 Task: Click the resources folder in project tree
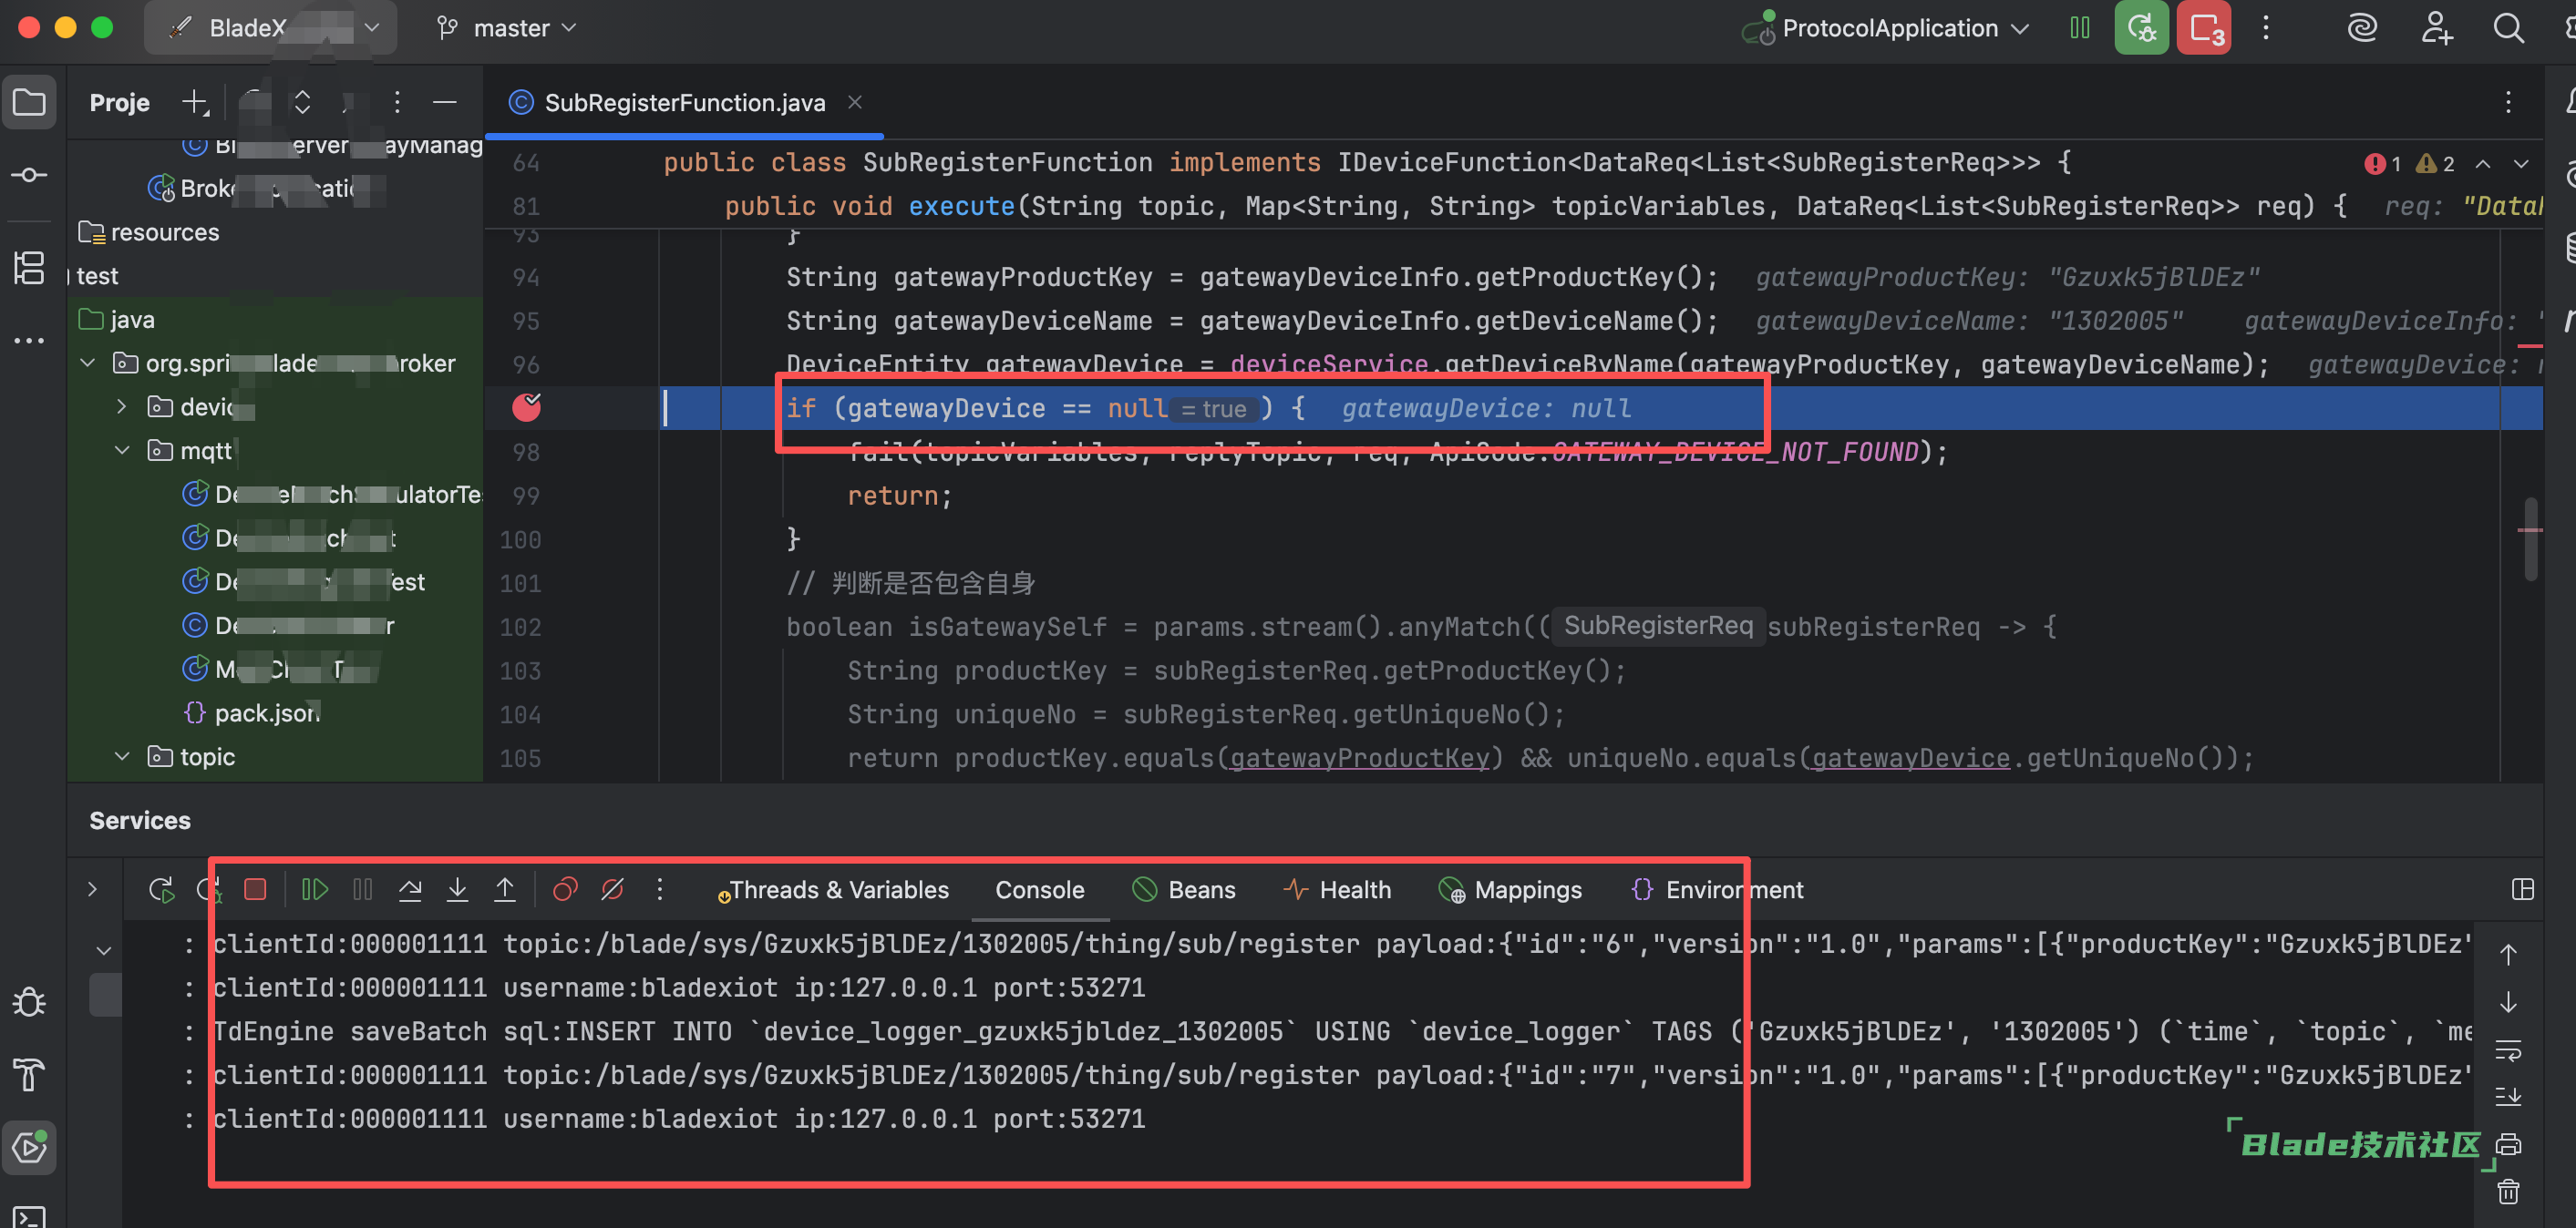(164, 231)
